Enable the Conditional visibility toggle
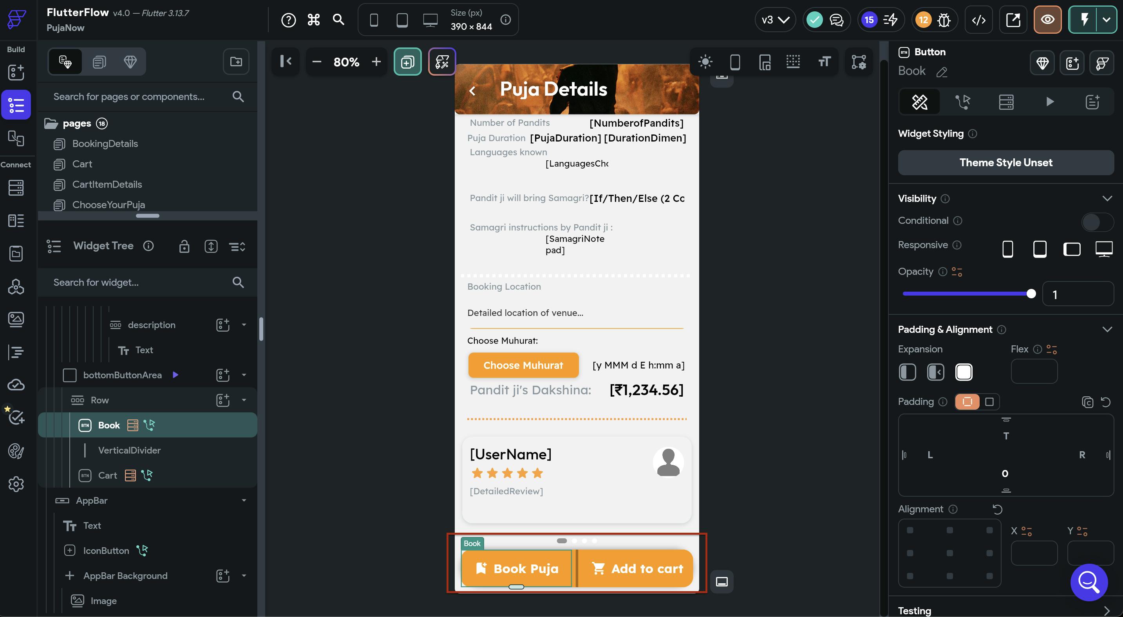Viewport: 1123px width, 617px height. 1097,221
